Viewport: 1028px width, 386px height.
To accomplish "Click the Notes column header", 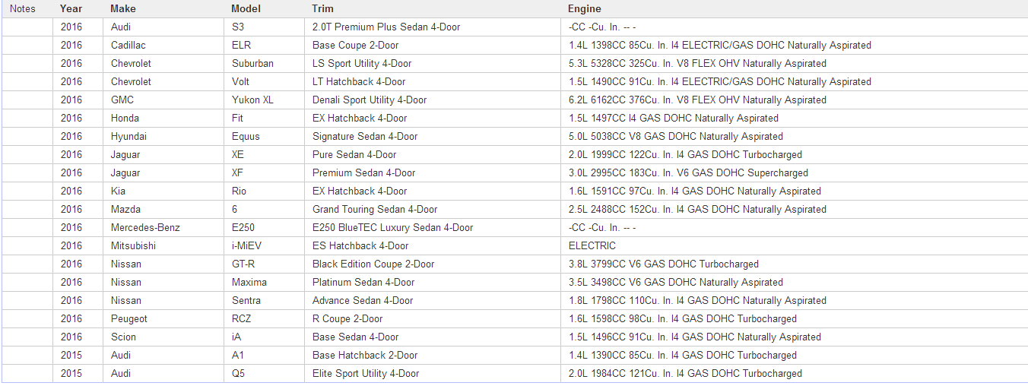I will click(23, 9).
